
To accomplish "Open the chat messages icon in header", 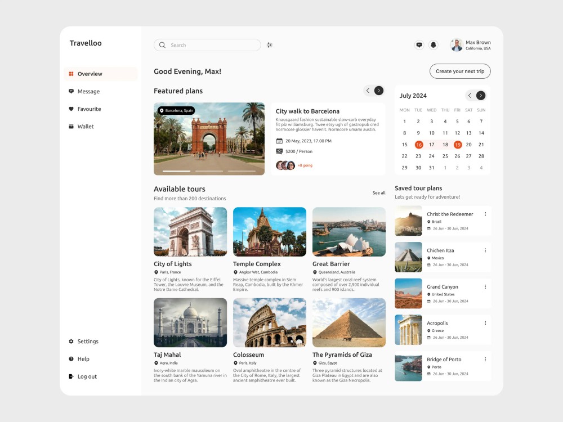I will [x=419, y=45].
